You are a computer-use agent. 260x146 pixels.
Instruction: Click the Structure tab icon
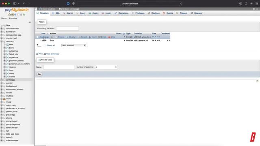point(38,13)
